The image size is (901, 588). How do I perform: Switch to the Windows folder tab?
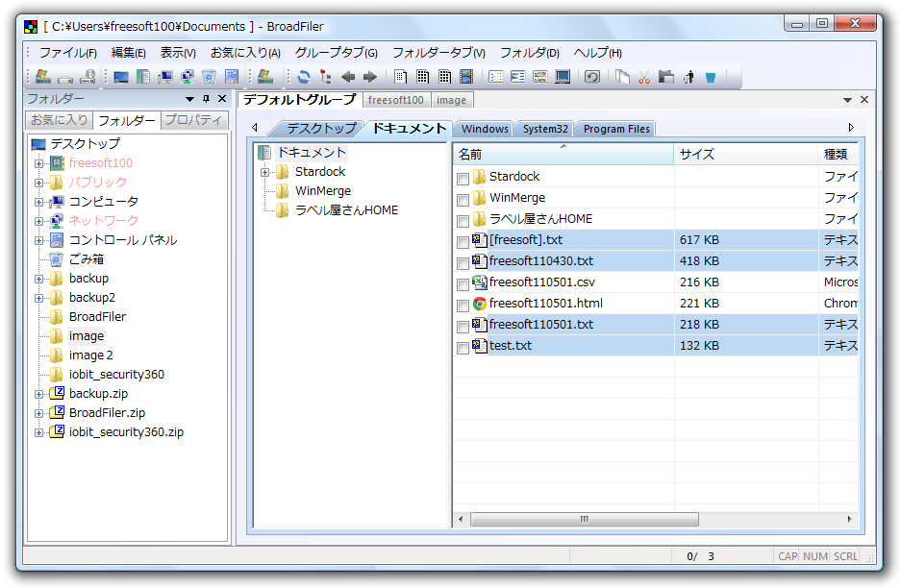pyautogui.click(x=485, y=129)
